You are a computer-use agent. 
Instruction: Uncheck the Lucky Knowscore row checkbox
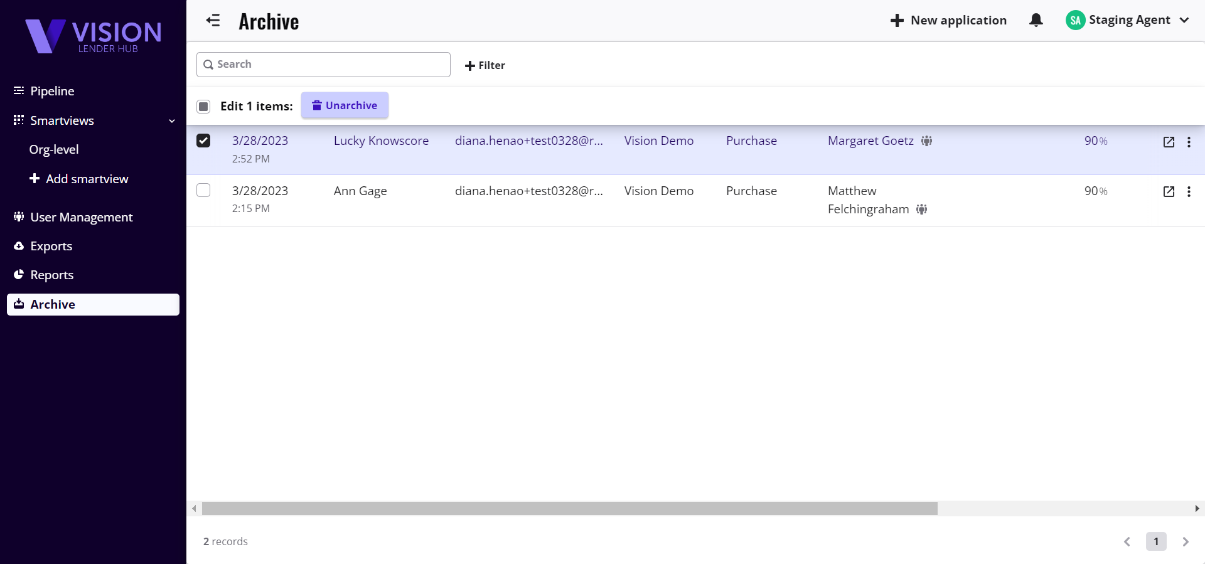click(x=203, y=141)
